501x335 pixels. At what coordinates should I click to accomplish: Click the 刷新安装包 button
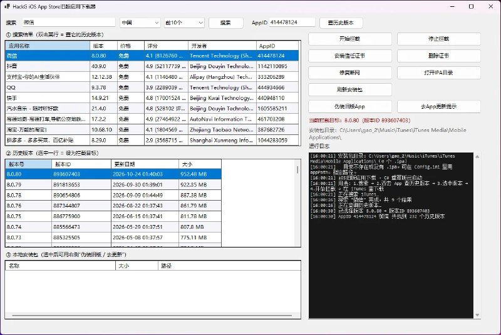point(349,89)
